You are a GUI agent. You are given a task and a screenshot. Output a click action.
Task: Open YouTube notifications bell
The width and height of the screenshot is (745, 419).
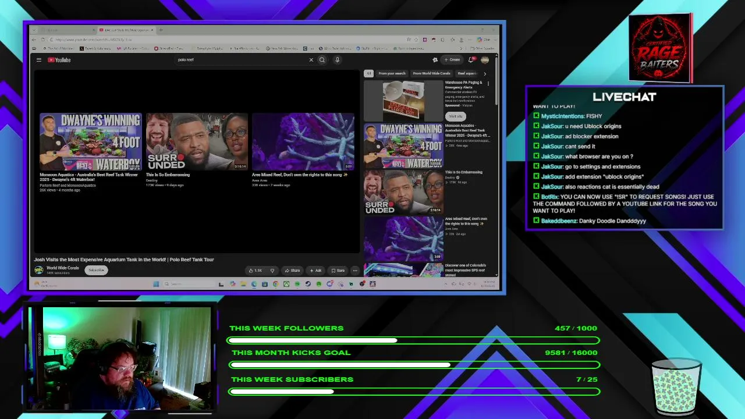471,60
